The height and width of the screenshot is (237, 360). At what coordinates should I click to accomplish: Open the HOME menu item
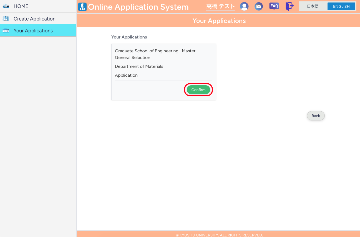21,6
